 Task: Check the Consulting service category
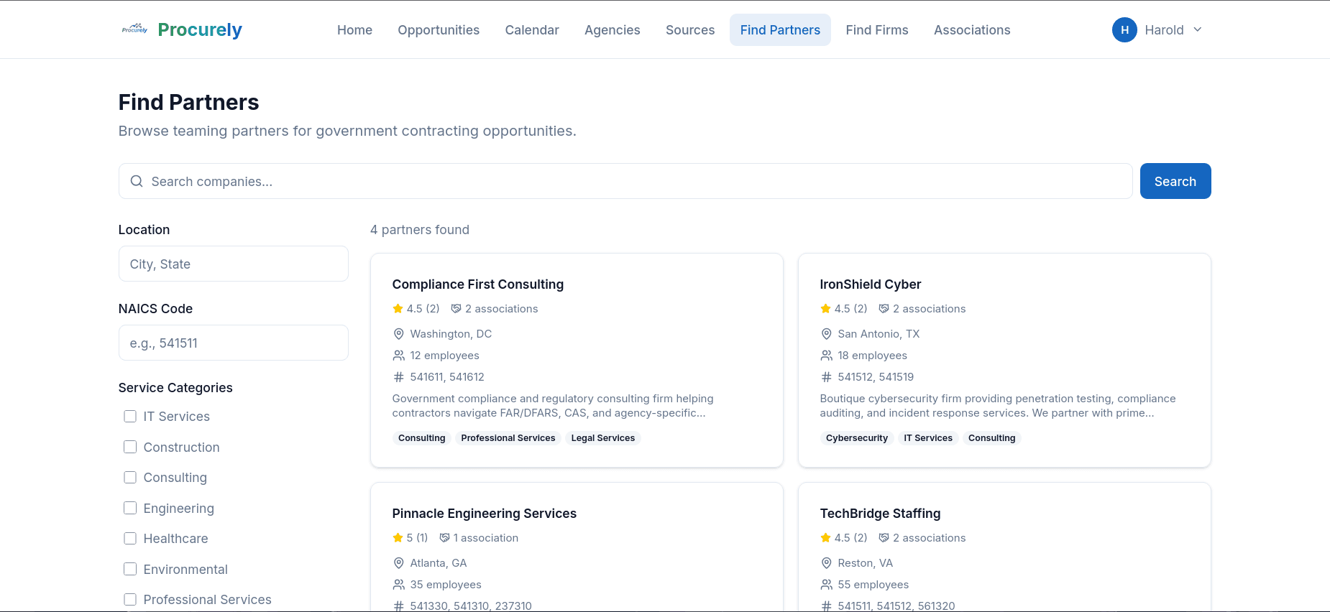[130, 477]
